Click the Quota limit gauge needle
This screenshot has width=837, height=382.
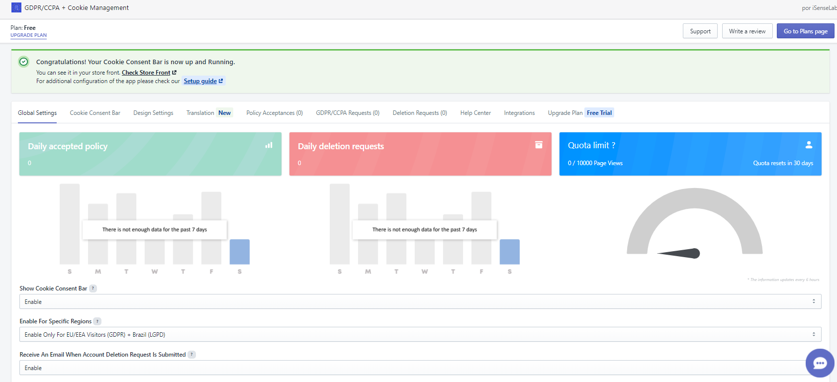(680, 253)
